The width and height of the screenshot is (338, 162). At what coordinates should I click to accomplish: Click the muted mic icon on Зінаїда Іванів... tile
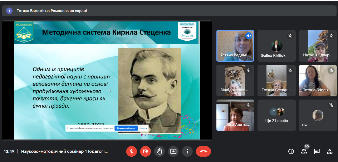coord(249,70)
